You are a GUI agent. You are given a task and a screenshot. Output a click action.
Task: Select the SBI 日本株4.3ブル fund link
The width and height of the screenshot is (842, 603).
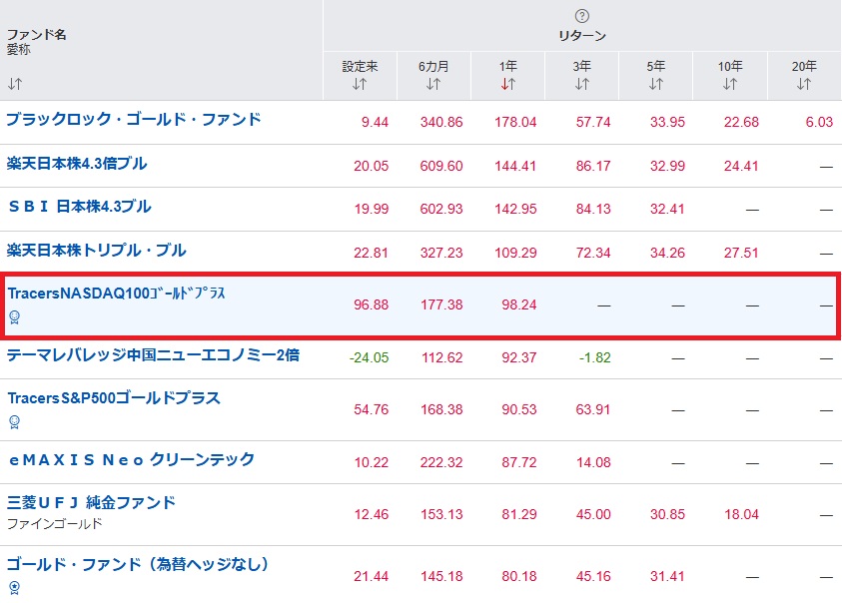(80, 207)
